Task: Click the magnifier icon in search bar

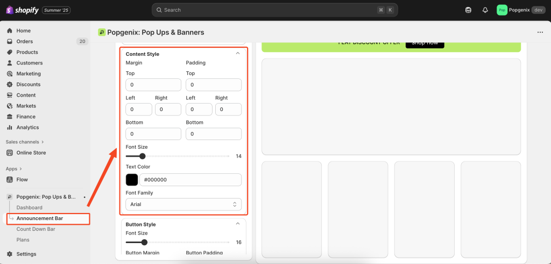Action: click(159, 10)
